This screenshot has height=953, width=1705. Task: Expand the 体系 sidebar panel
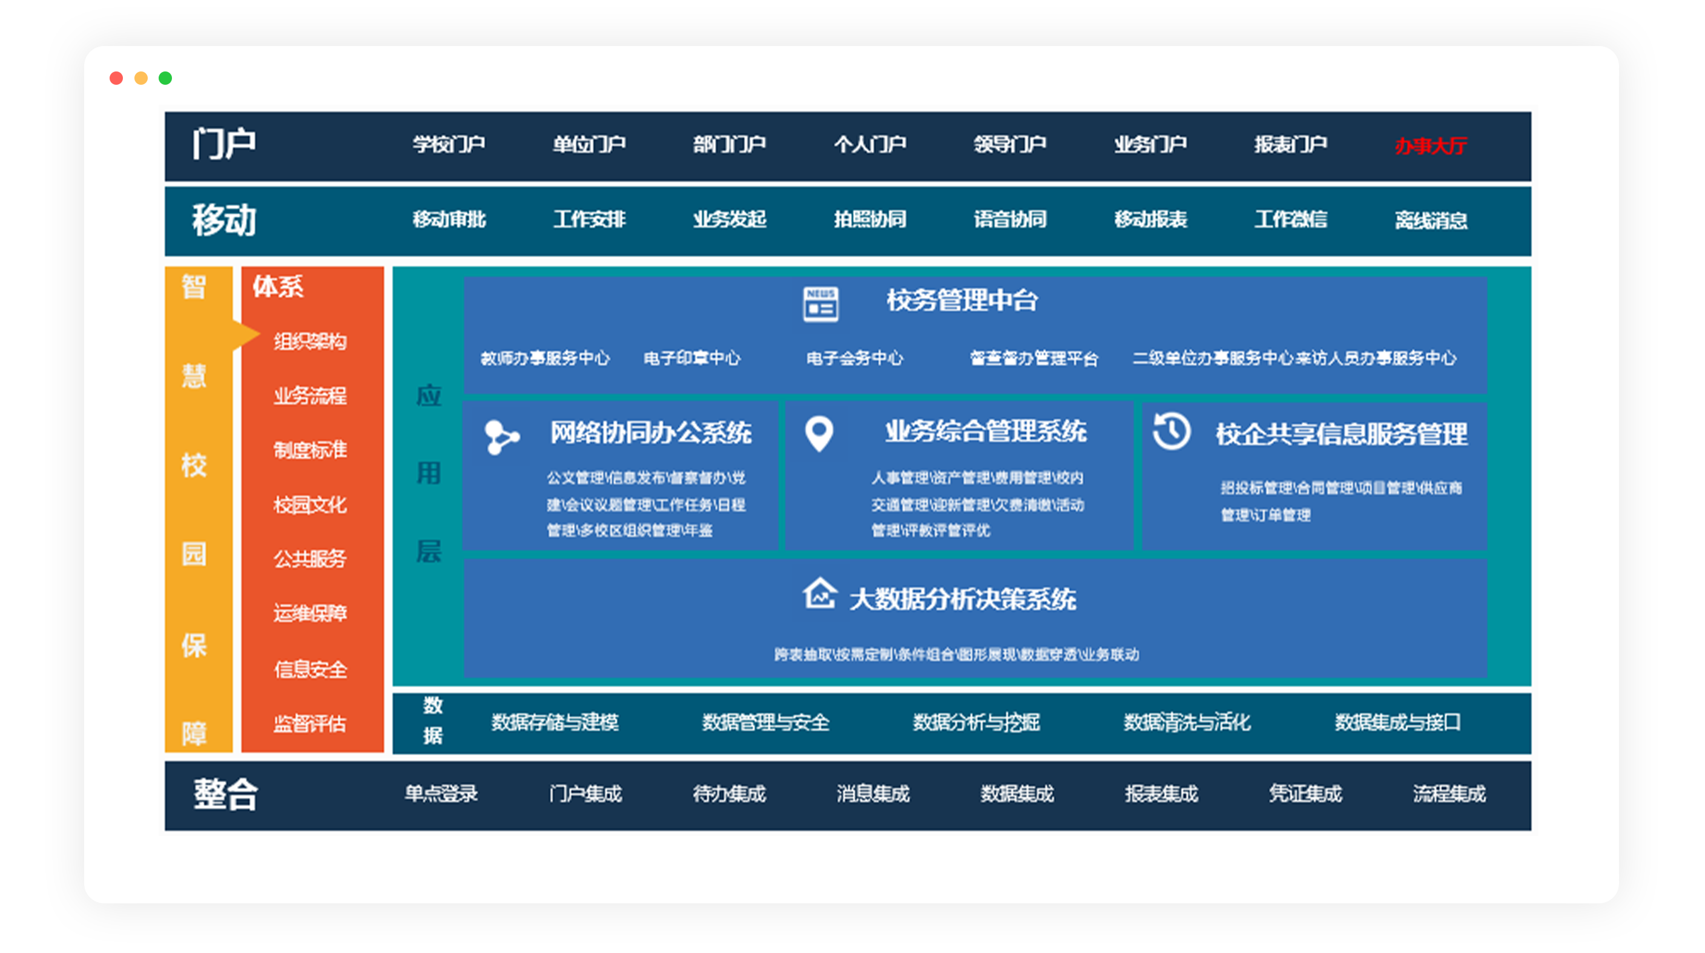point(277,288)
